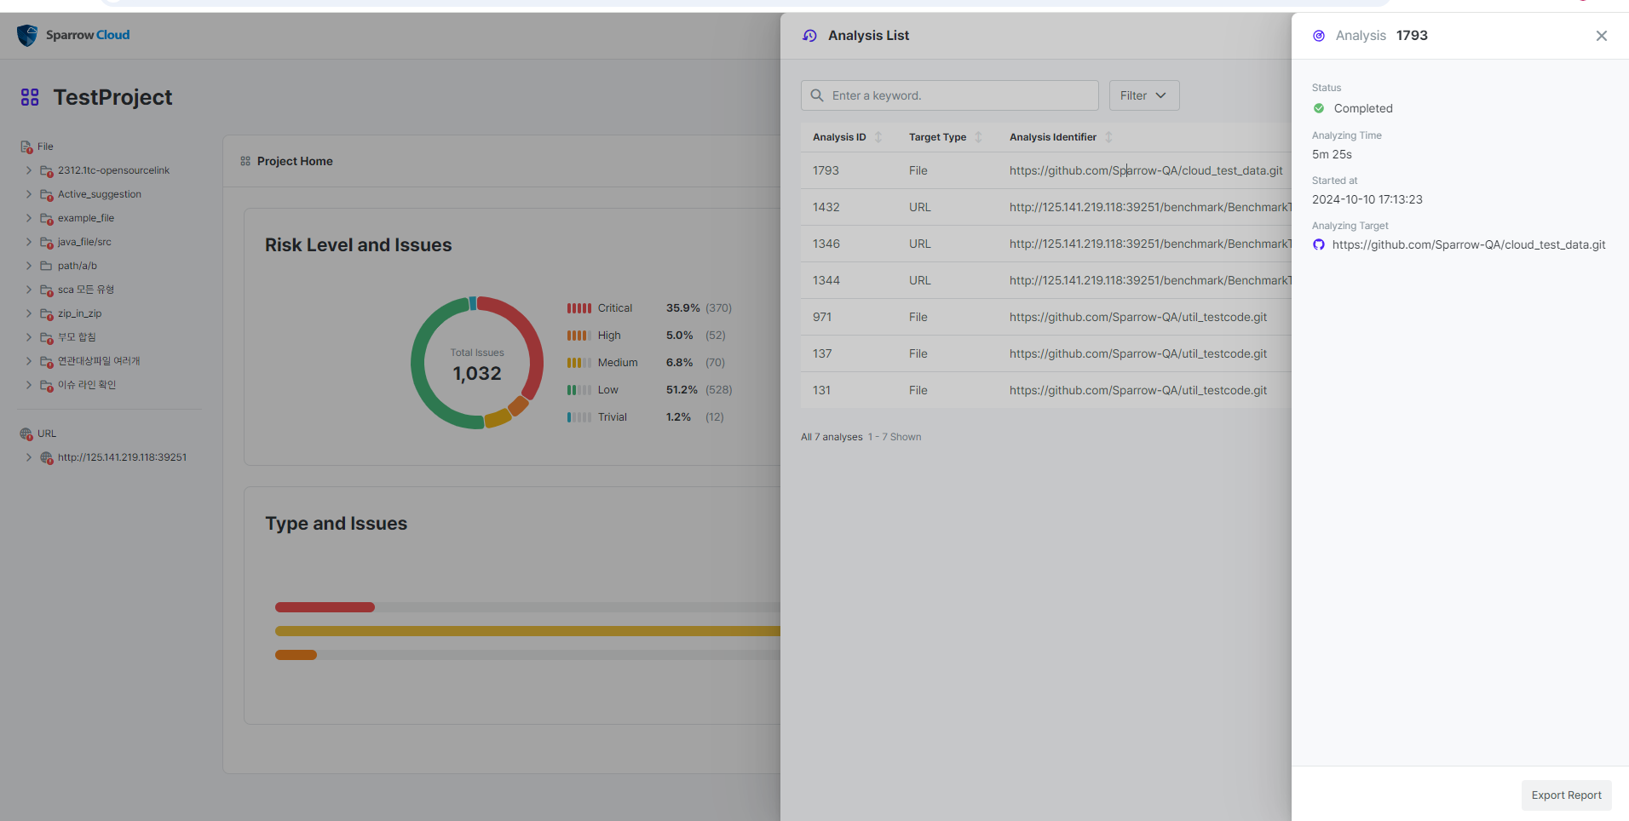Click the GitHub icon beside Analyzing Target
The image size is (1629, 821).
(1319, 244)
